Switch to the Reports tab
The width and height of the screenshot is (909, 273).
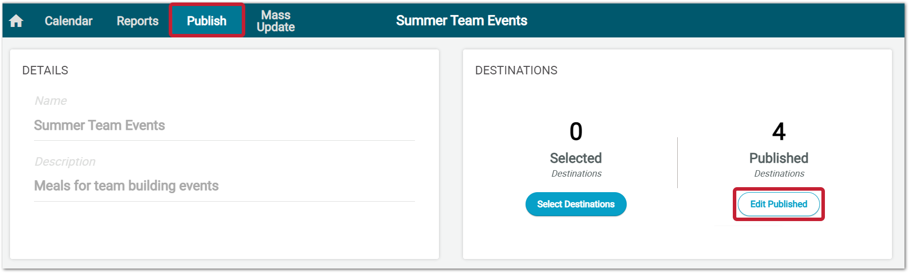tap(138, 21)
